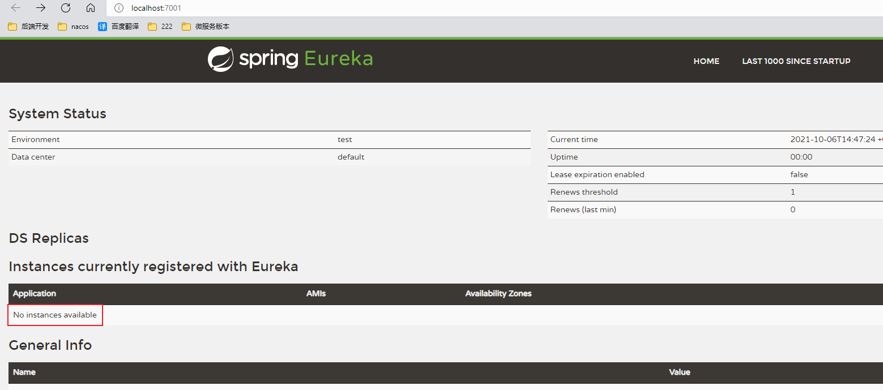Reload the Eureka page
Viewport: 883px width, 390px height.
[66, 8]
